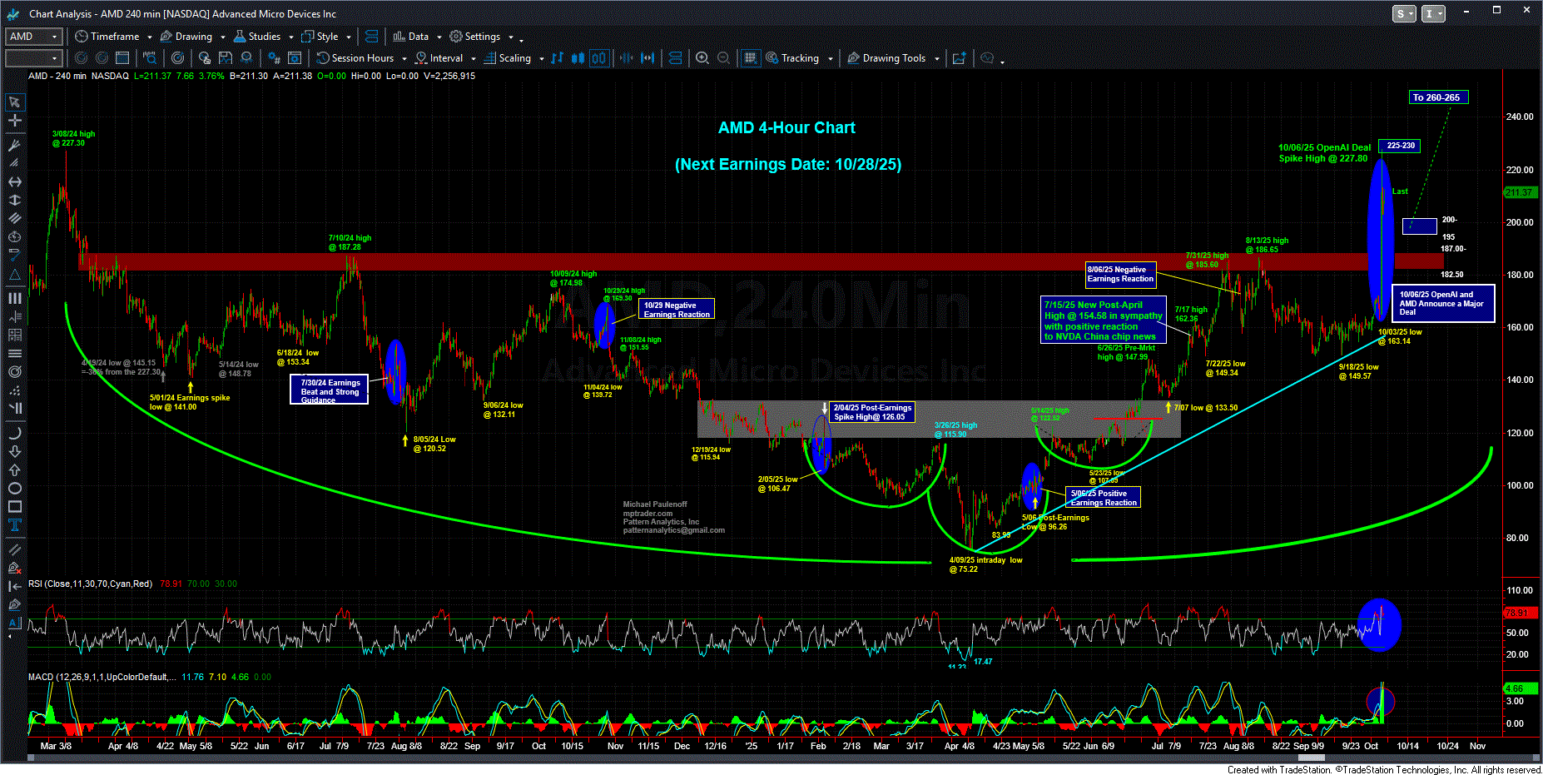Viewport: 1543px width, 775px height.
Task: Expand the Session Hours dropdown
Action: (404, 59)
